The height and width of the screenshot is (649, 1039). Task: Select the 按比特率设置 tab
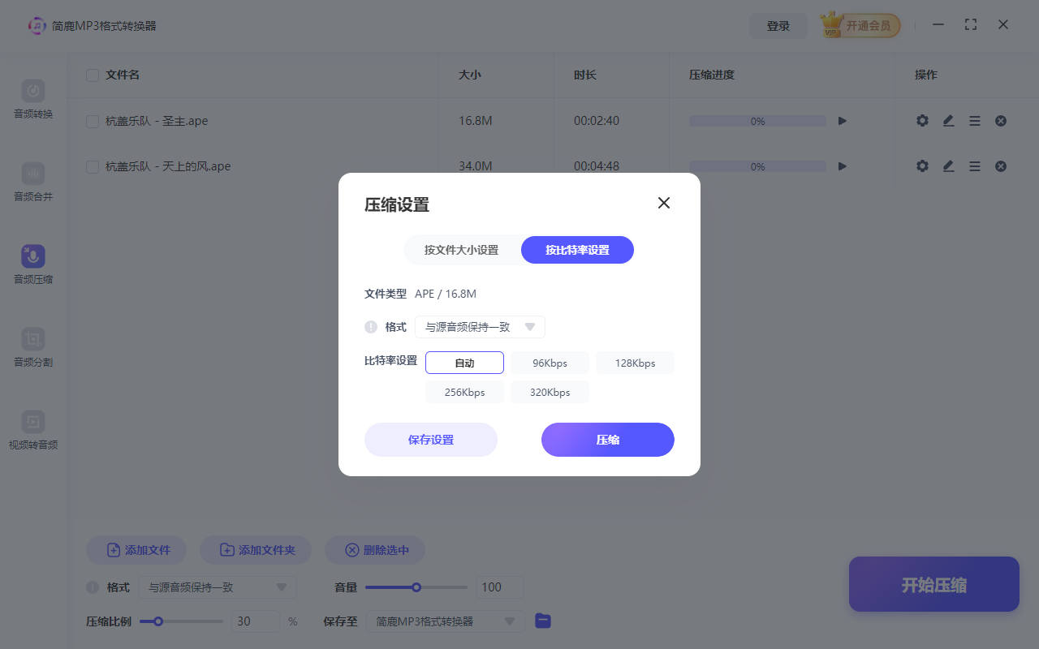pyautogui.click(x=577, y=250)
